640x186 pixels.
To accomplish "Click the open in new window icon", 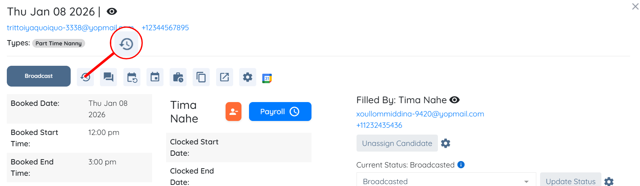I will (224, 77).
